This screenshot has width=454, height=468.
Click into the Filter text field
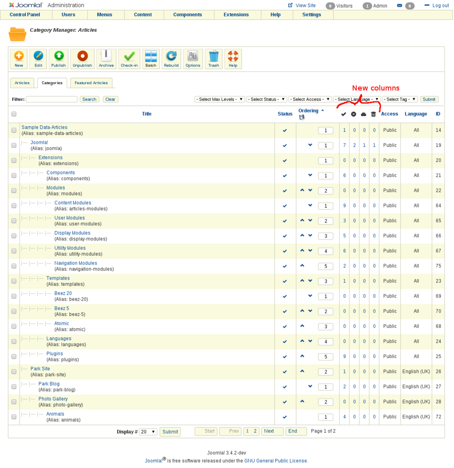[51, 99]
